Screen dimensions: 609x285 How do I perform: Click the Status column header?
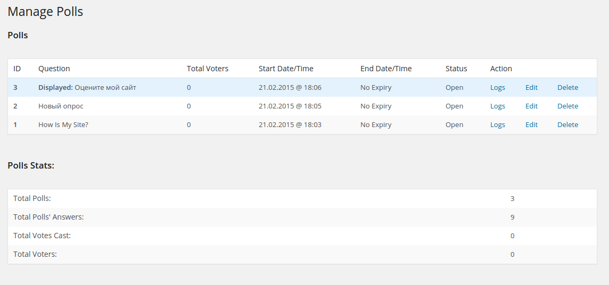tap(456, 69)
